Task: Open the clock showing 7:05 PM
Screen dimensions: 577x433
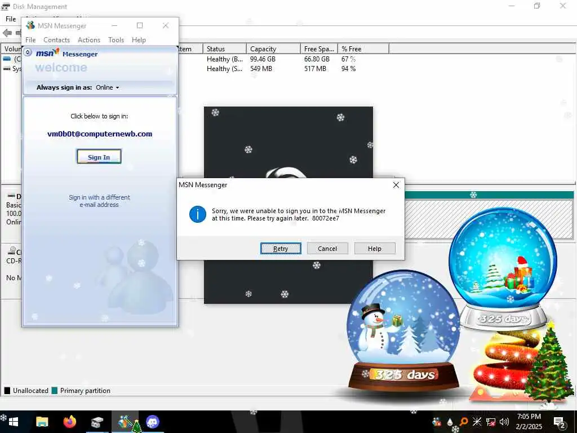Action: point(529,422)
